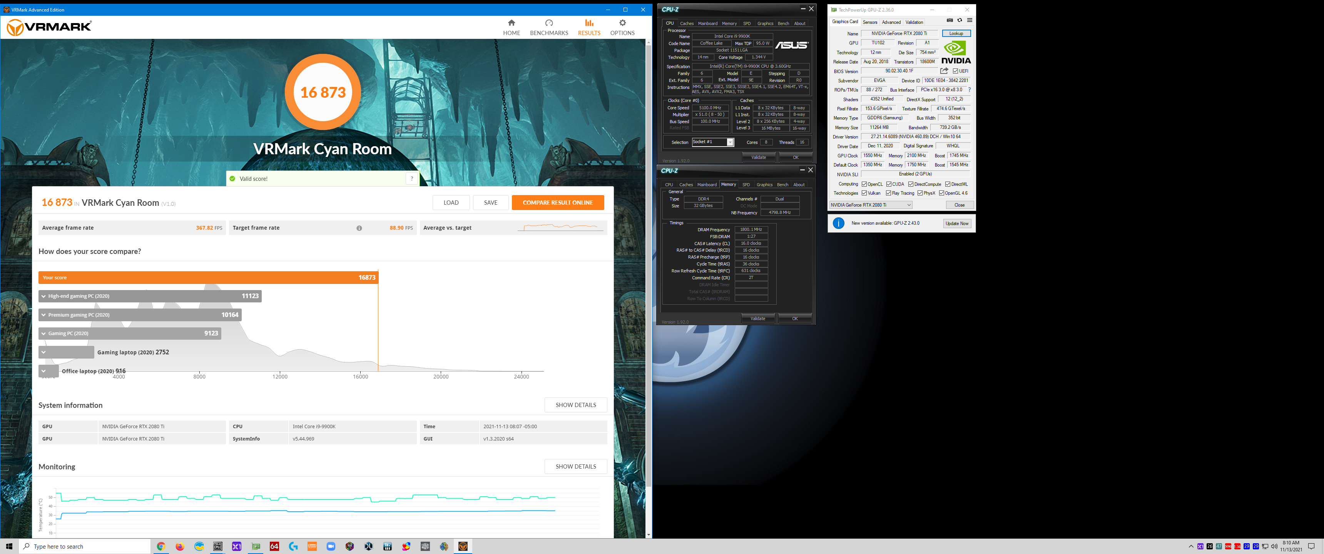Toggle the CUDA checkbox

click(889, 184)
